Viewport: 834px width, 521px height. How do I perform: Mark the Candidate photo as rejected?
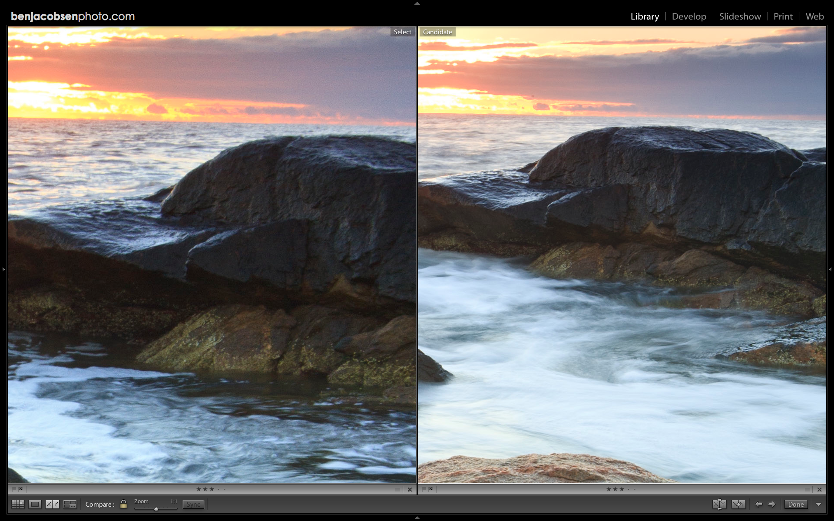coord(430,489)
